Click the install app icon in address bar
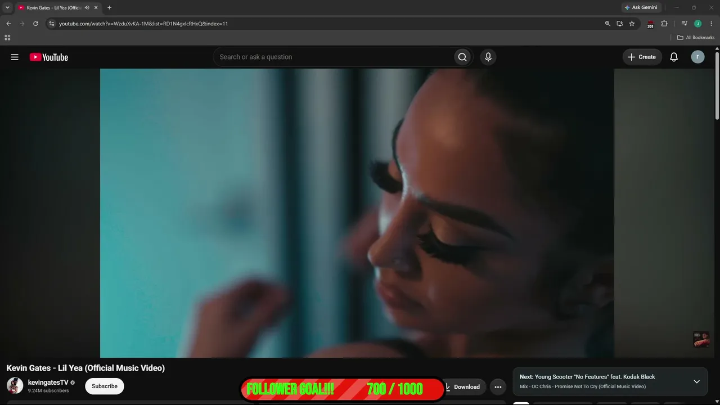This screenshot has width=720, height=405. pyautogui.click(x=620, y=24)
